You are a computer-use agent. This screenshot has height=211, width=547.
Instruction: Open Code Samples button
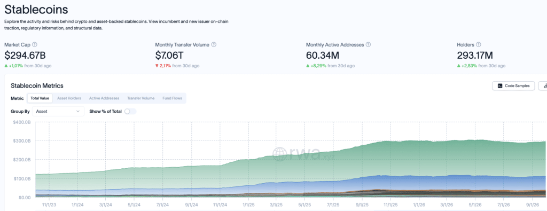pyautogui.click(x=513, y=86)
